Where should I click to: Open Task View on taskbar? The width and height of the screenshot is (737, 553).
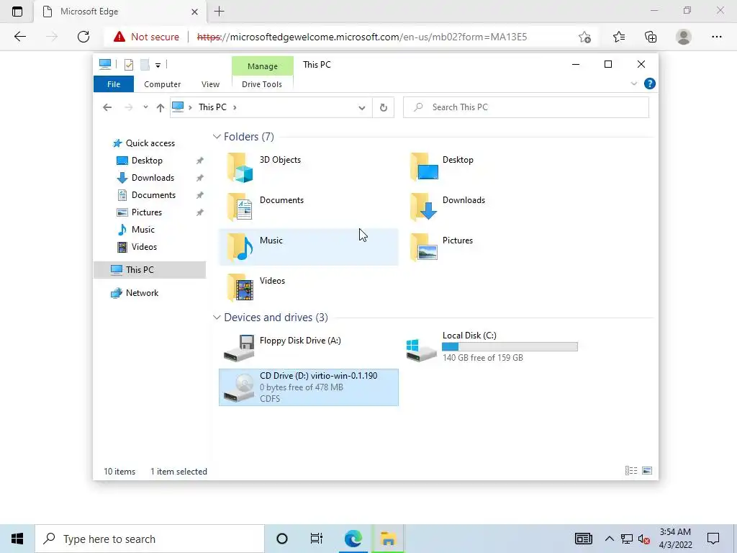(x=317, y=539)
